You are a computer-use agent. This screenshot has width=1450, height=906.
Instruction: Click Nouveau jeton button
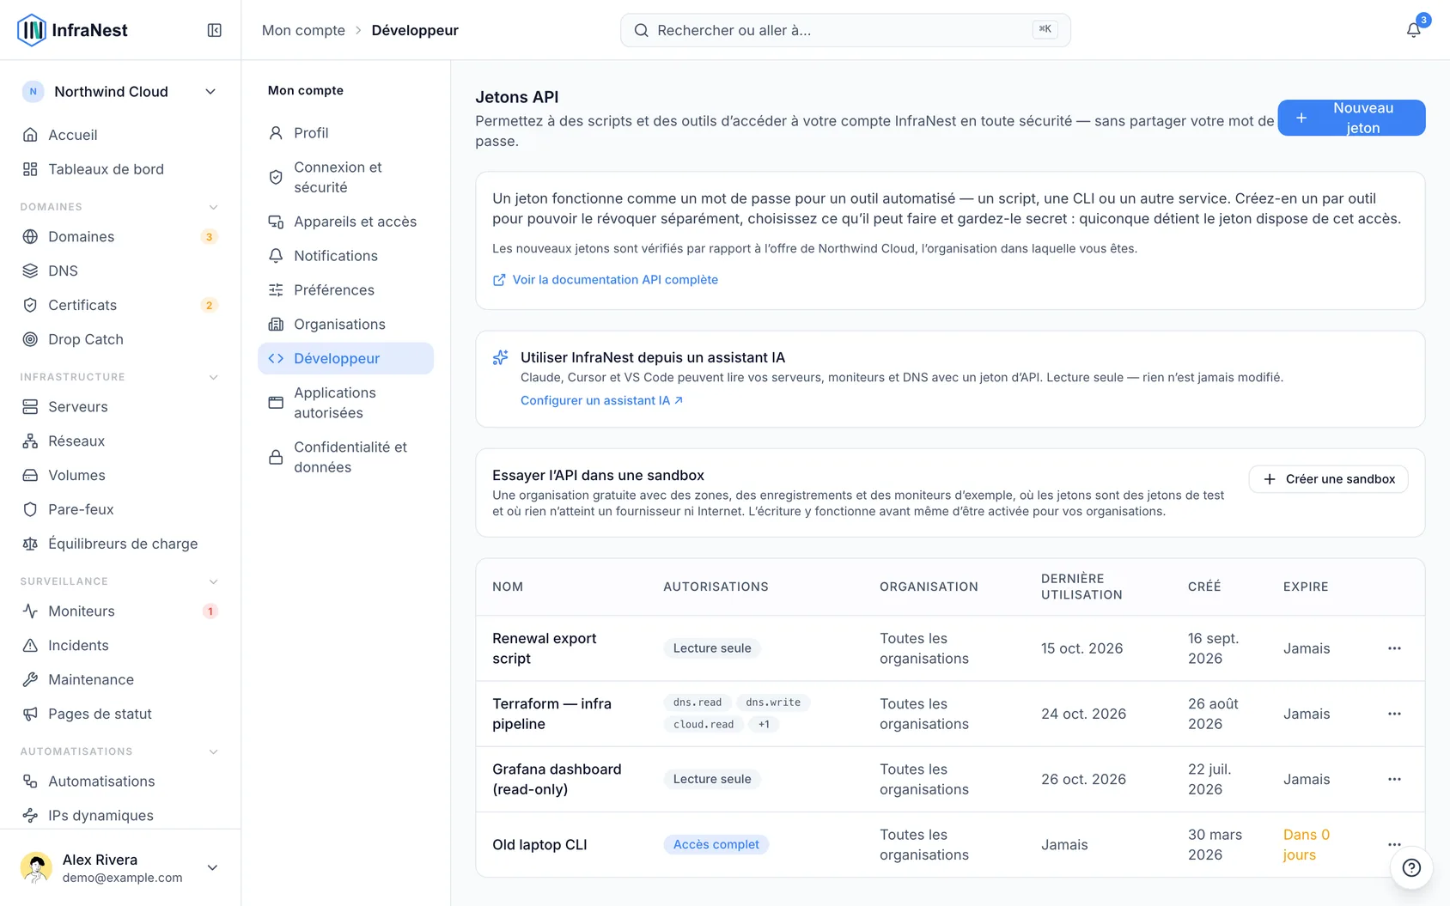[x=1351, y=118]
